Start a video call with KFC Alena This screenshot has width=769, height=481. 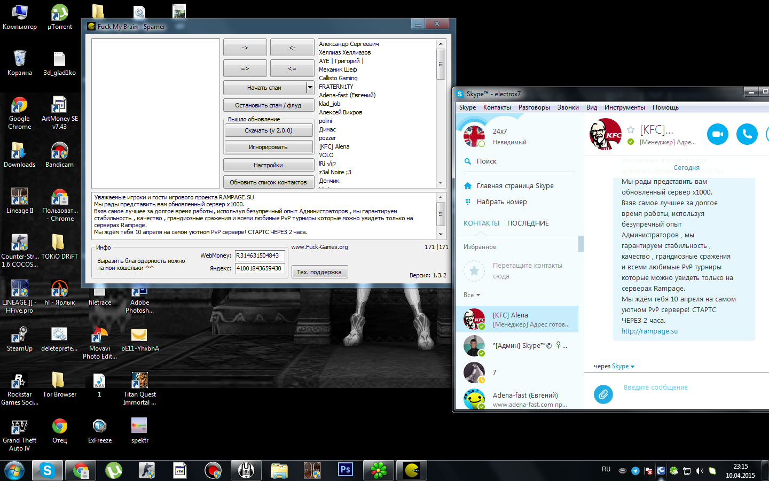[717, 134]
